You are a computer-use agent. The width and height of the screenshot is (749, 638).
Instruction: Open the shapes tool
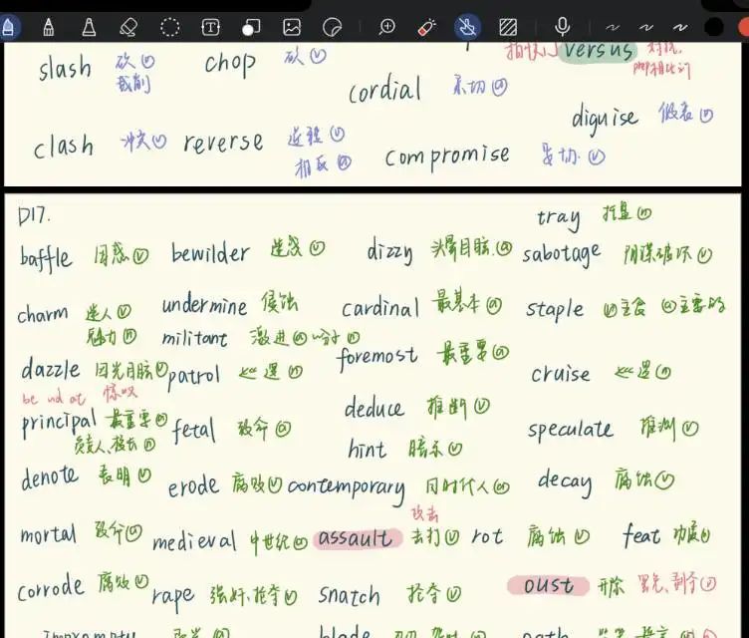tap(251, 27)
